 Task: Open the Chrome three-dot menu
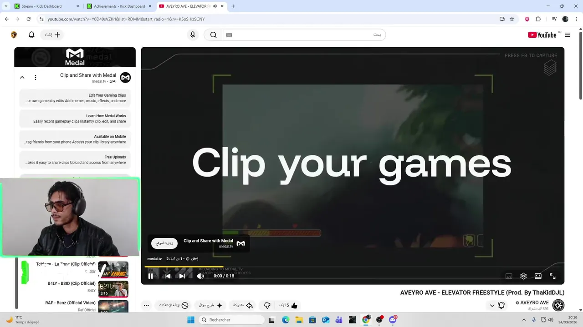pyautogui.click(x=576, y=19)
